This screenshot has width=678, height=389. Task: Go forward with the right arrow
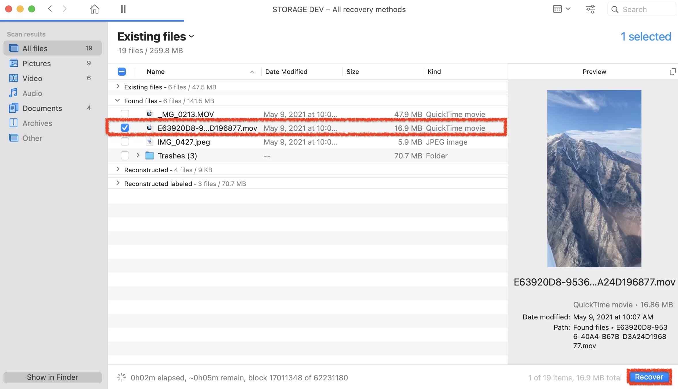click(x=64, y=9)
